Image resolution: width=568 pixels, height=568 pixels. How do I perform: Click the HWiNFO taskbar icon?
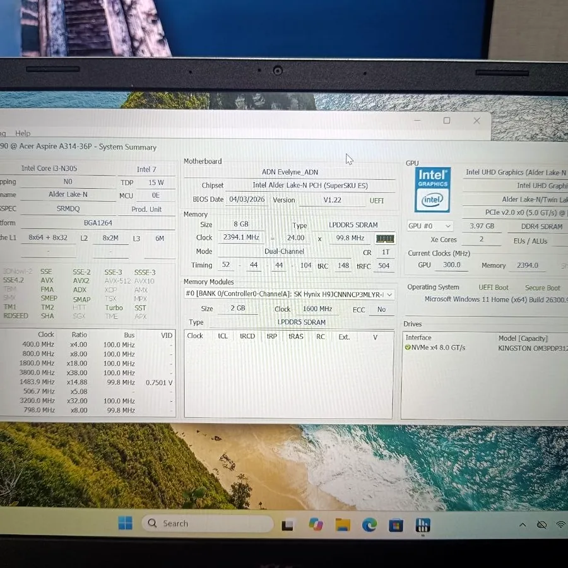pyautogui.click(x=423, y=525)
